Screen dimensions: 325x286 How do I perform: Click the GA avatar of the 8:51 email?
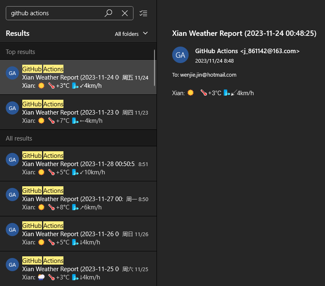12,159
